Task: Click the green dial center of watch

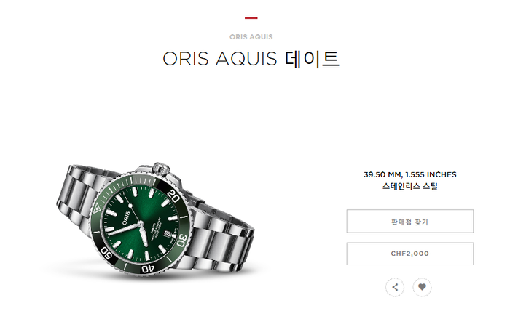Action: [x=141, y=224]
